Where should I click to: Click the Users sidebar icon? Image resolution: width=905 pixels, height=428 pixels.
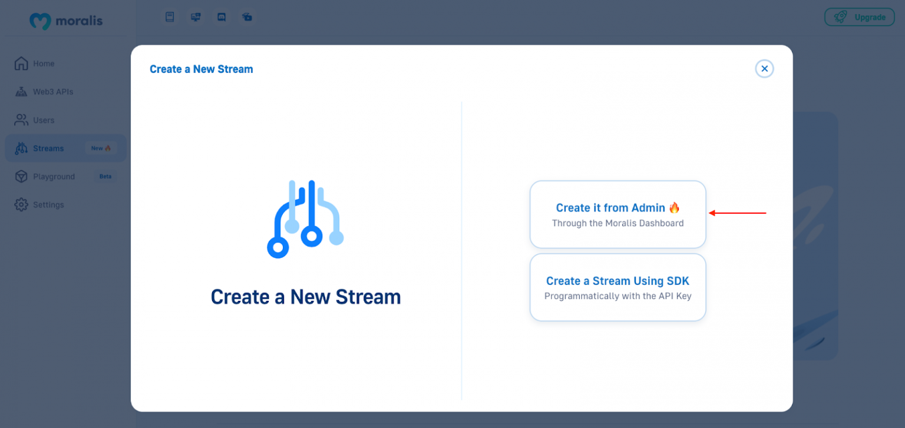20,120
